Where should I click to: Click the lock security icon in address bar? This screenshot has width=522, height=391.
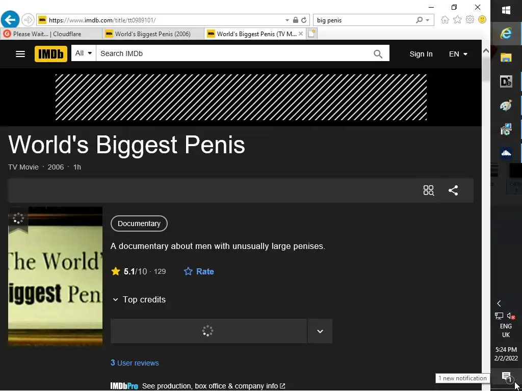295,20
